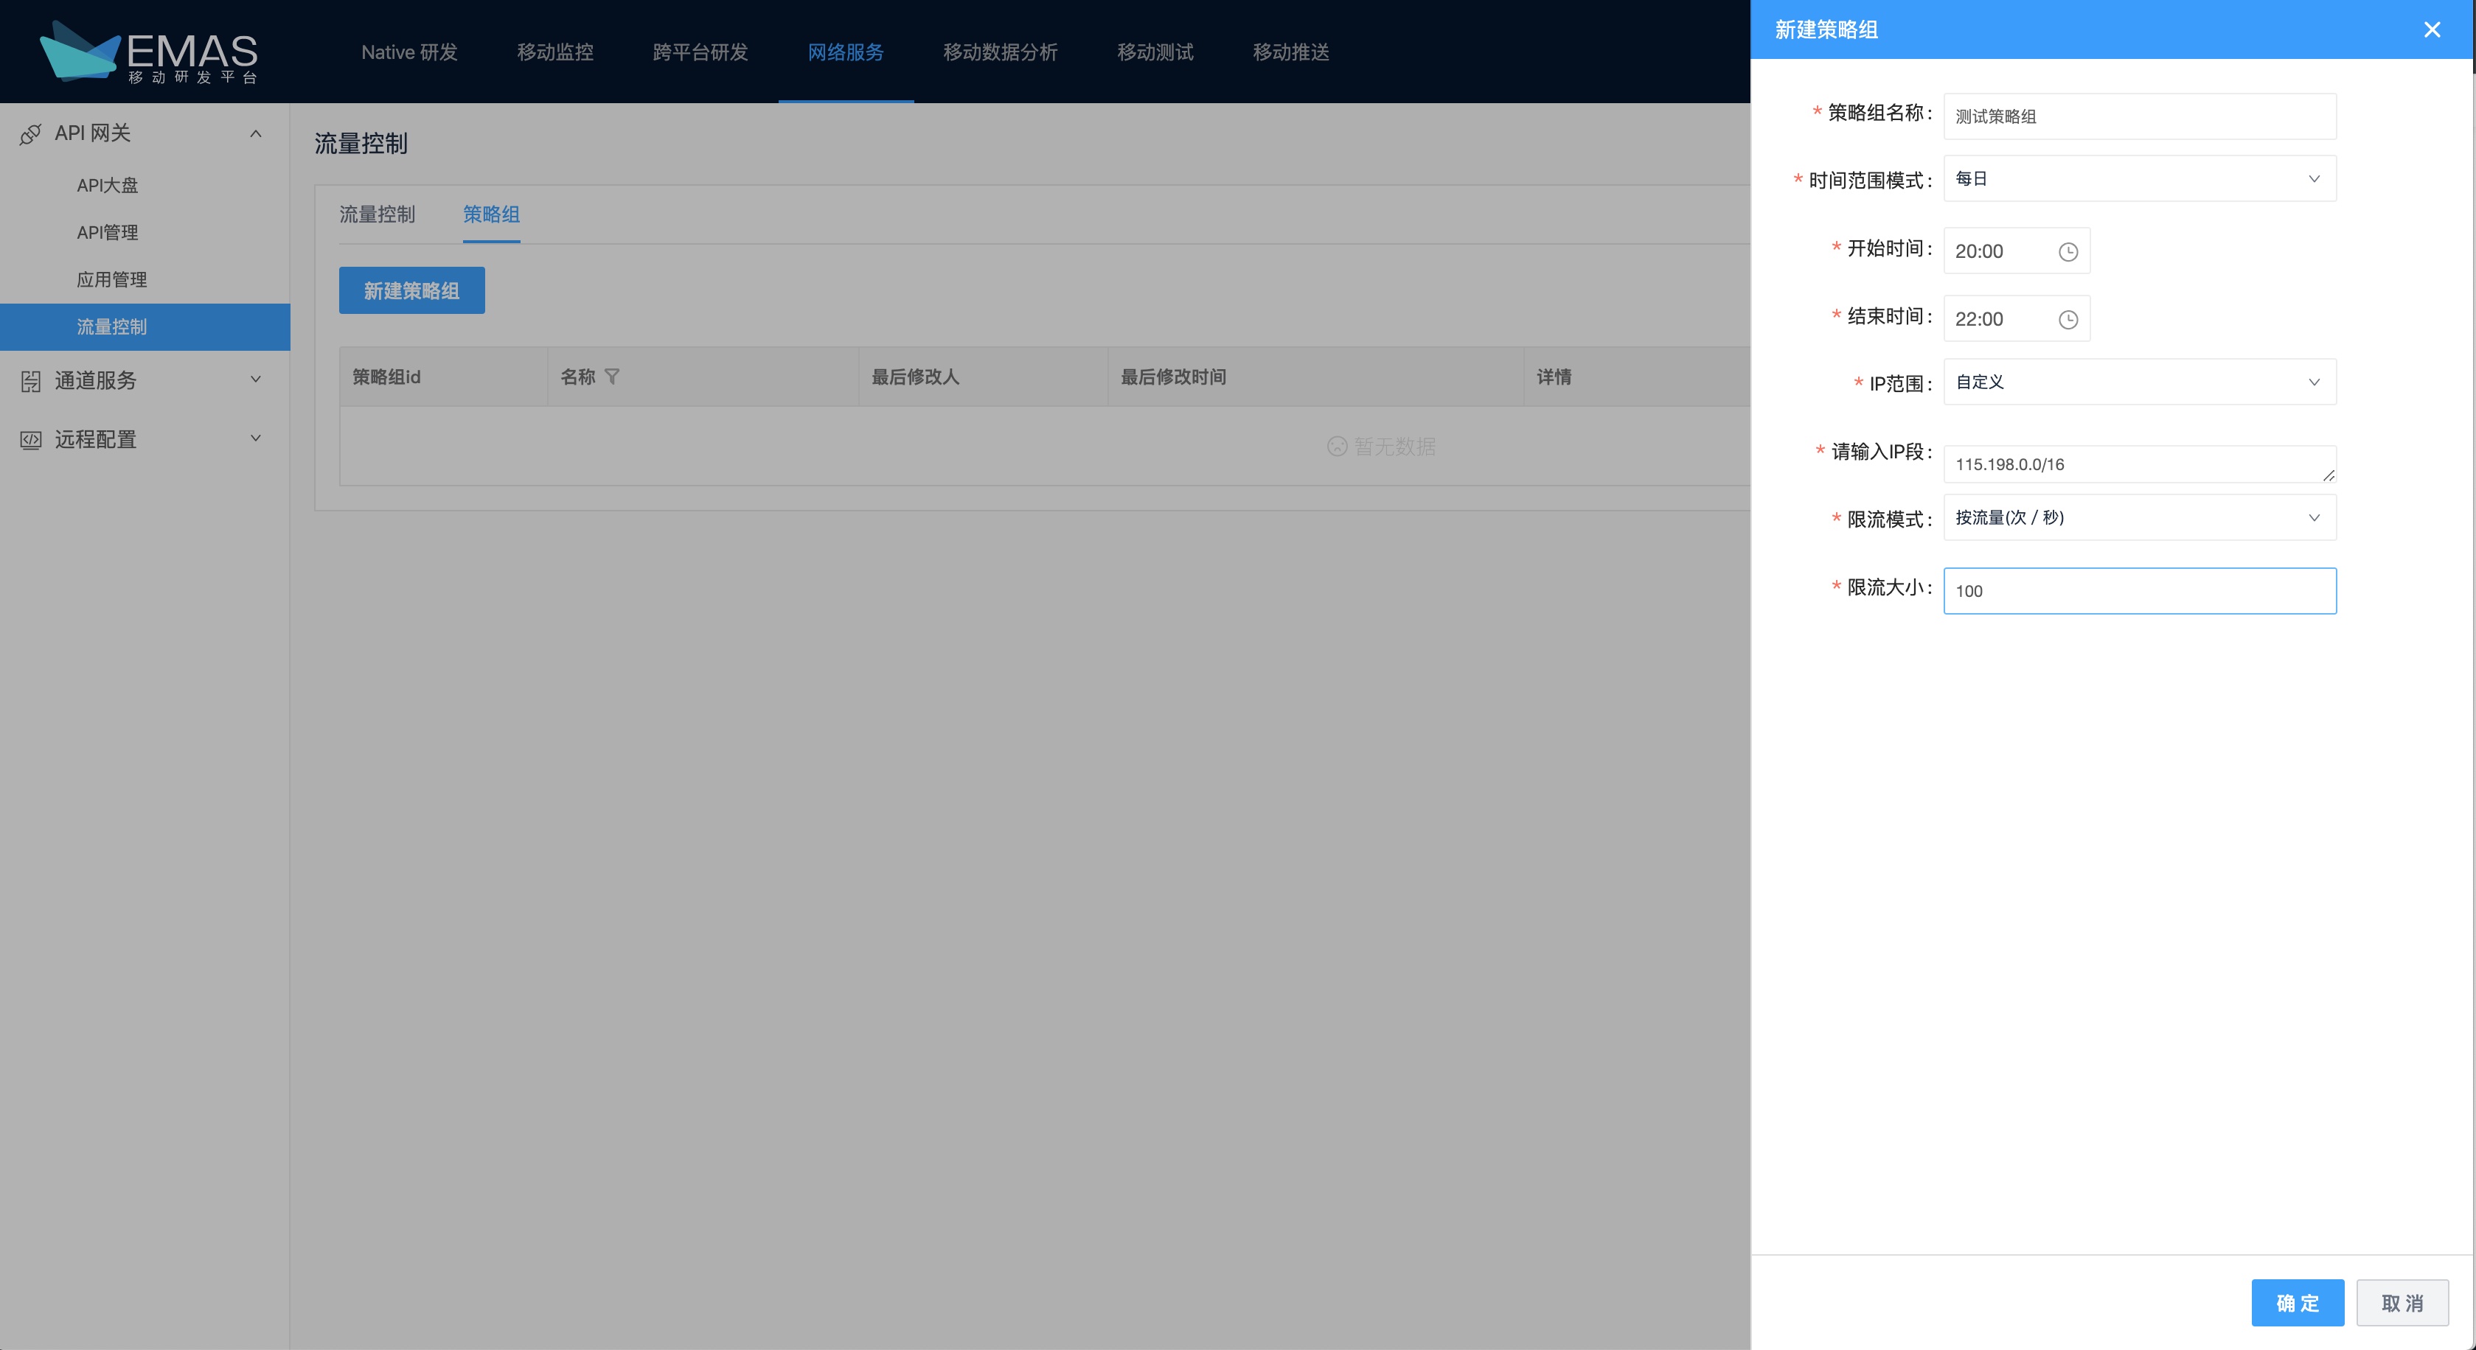Click the 请输入IP段 textarea
2476x1350 pixels.
click(x=2140, y=464)
